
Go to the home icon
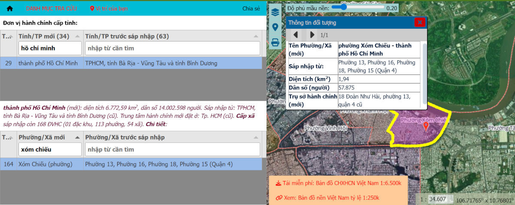[10, 8]
